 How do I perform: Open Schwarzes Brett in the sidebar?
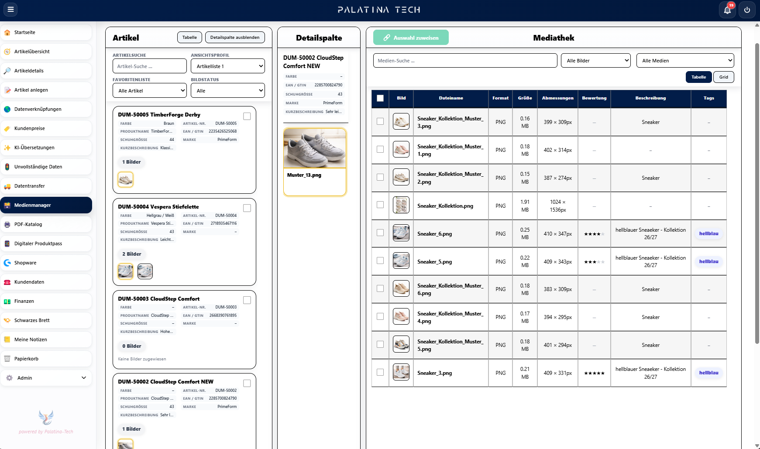[x=46, y=320]
